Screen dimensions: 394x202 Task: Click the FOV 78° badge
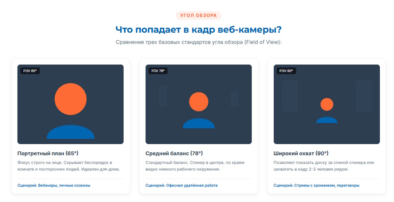pos(158,71)
